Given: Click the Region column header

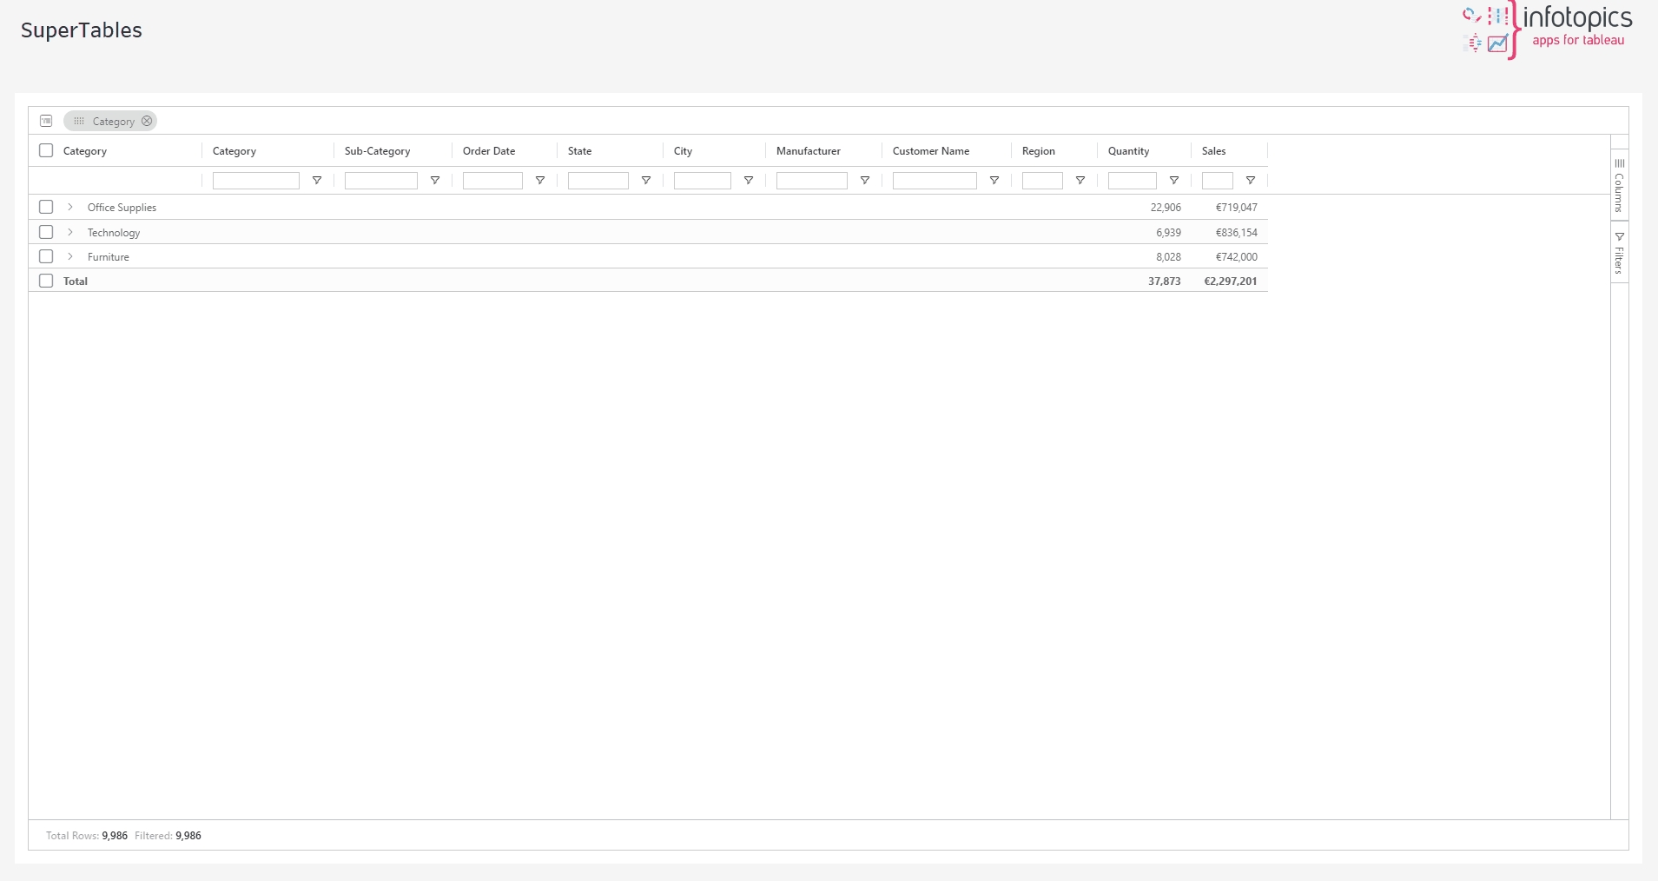Looking at the screenshot, I should (x=1038, y=151).
